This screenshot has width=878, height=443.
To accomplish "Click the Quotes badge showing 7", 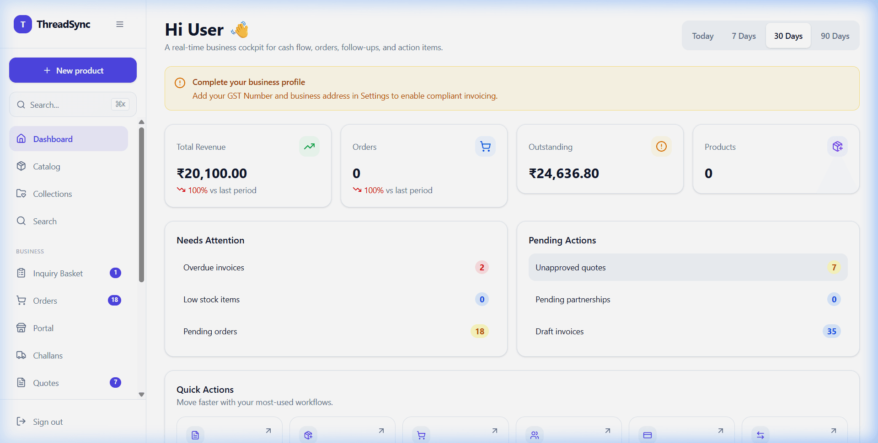I will point(115,382).
